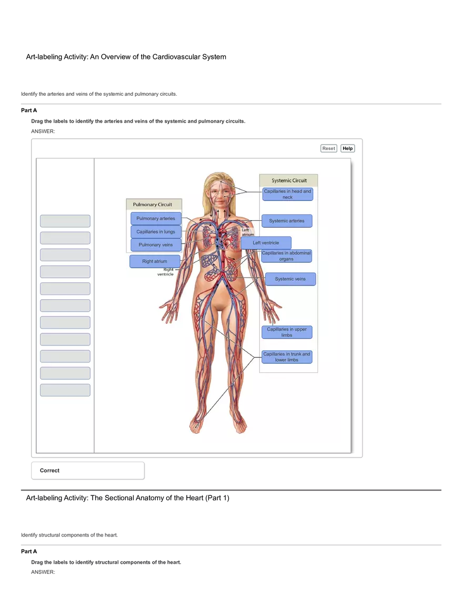Image resolution: width=463 pixels, height=599 pixels.
Task: Click the Left ventricle label box
Action: (266, 243)
